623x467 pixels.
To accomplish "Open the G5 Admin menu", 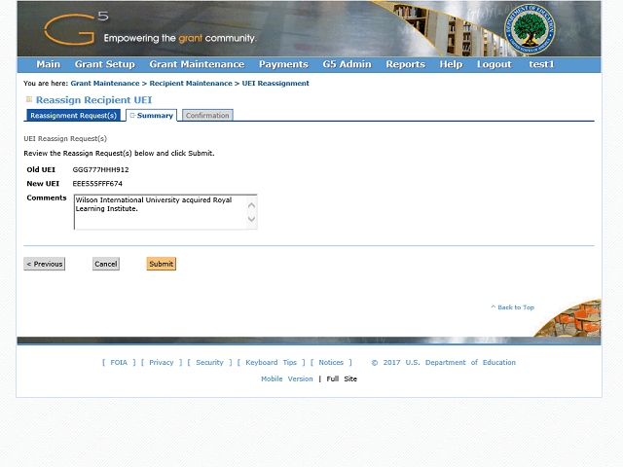I will tap(347, 64).
